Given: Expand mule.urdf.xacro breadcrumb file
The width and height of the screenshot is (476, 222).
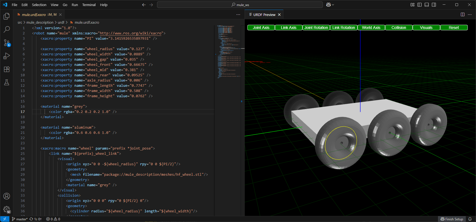Looking at the screenshot, I should 85,22.
